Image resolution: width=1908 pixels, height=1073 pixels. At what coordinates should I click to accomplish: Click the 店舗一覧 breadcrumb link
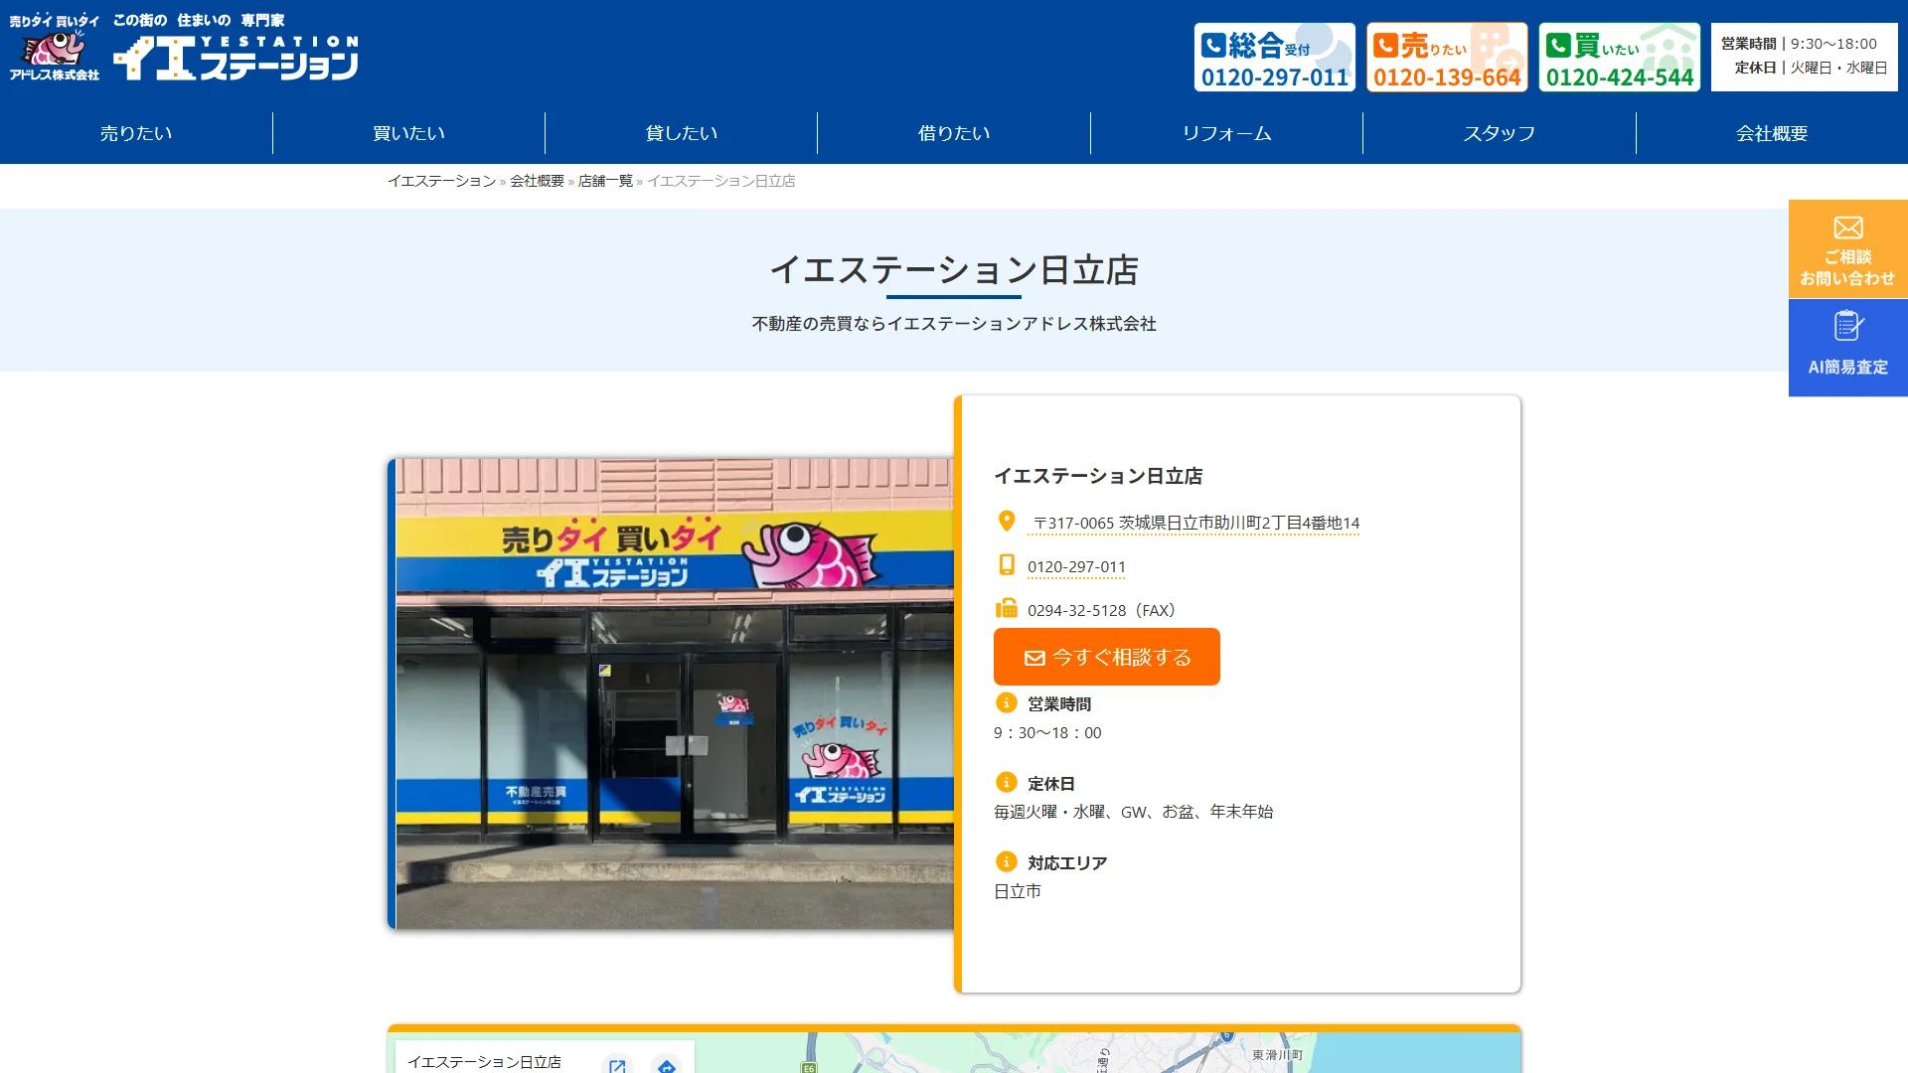click(605, 181)
